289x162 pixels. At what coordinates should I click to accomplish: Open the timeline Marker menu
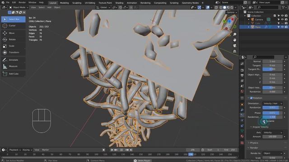coord(45,150)
